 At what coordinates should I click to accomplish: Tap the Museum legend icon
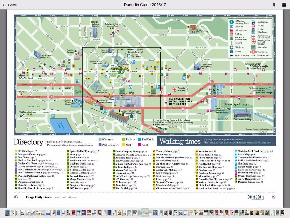click(x=231, y=51)
